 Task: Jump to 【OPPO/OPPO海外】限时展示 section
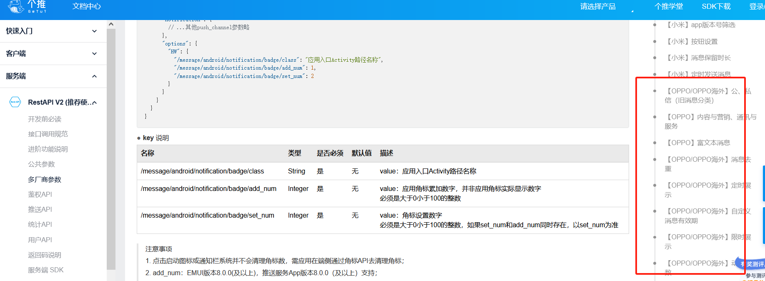tap(707, 241)
